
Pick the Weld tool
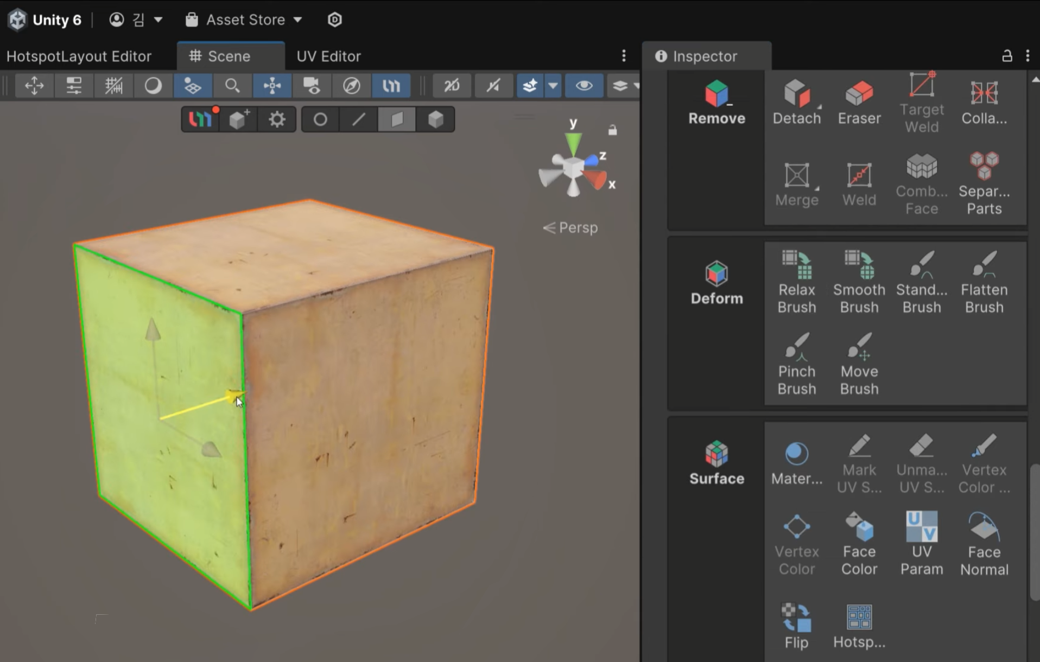pyautogui.click(x=859, y=184)
